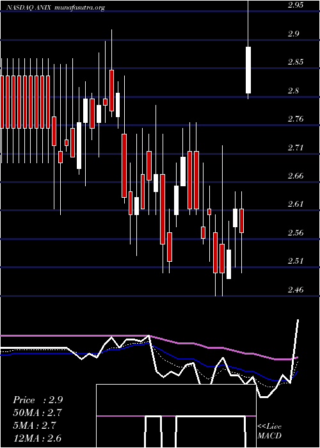The width and height of the screenshot is (320, 448).
Task: Click the 2.9 price axis label
Action: click(x=293, y=34)
